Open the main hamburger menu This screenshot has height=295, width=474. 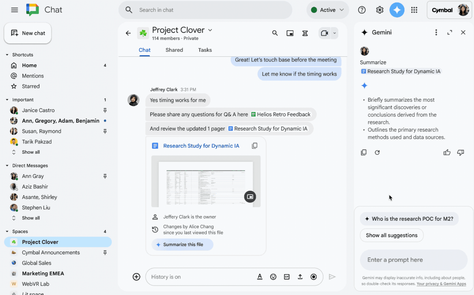point(14,10)
